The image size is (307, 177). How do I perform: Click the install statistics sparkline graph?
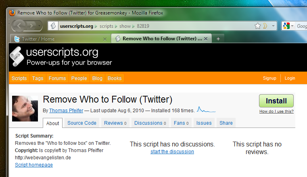[206, 109]
